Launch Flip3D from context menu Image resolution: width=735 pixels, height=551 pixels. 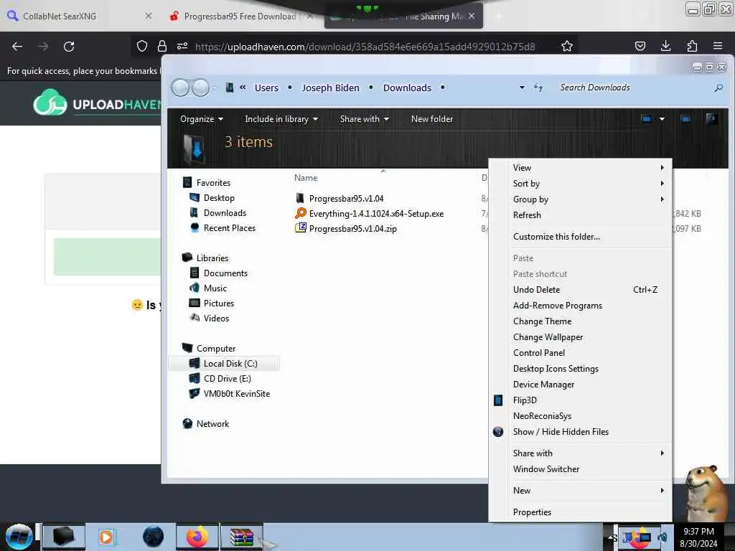tap(580, 400)
